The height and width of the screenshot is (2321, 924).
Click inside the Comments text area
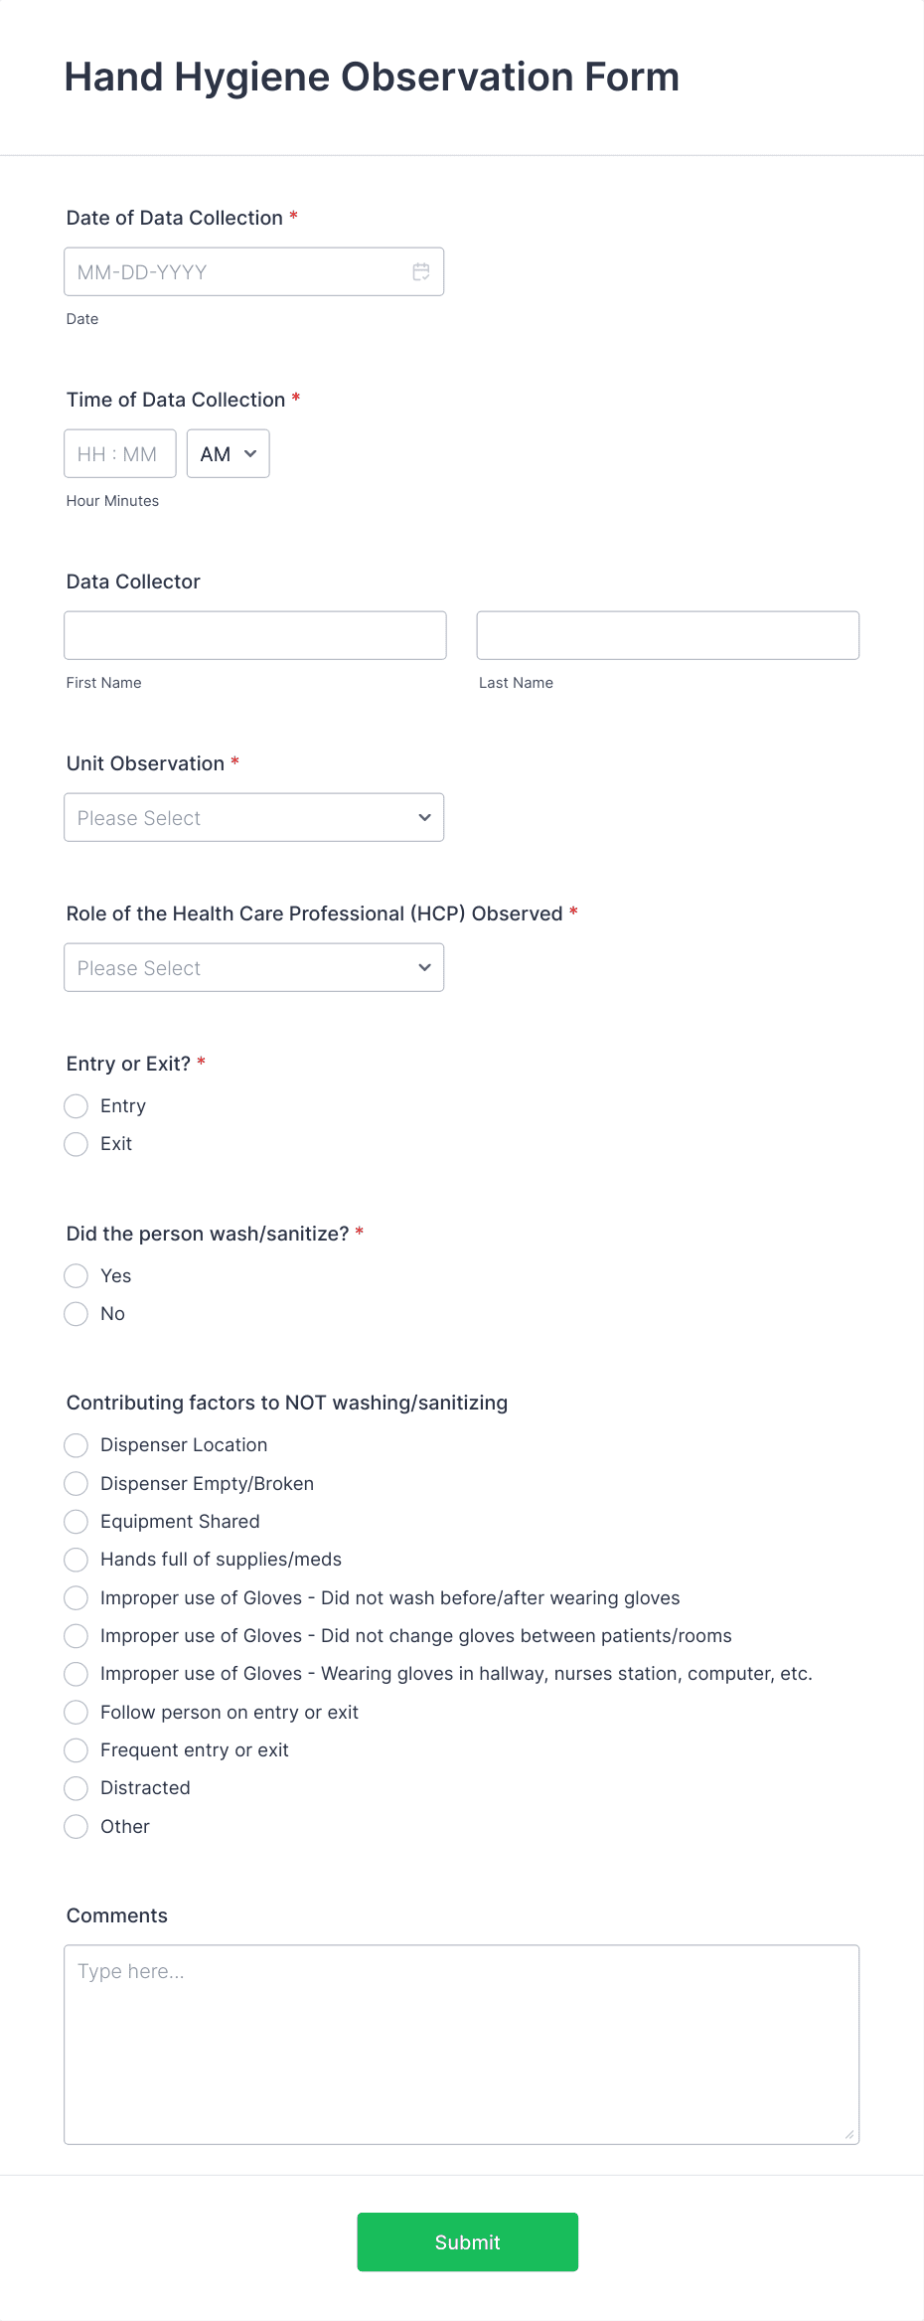462,2038
